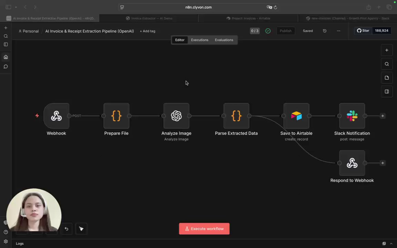Screen dimensions: 397x248
Task: Switch to new-invoices Slack browser tab
Action: click(347, 18)
